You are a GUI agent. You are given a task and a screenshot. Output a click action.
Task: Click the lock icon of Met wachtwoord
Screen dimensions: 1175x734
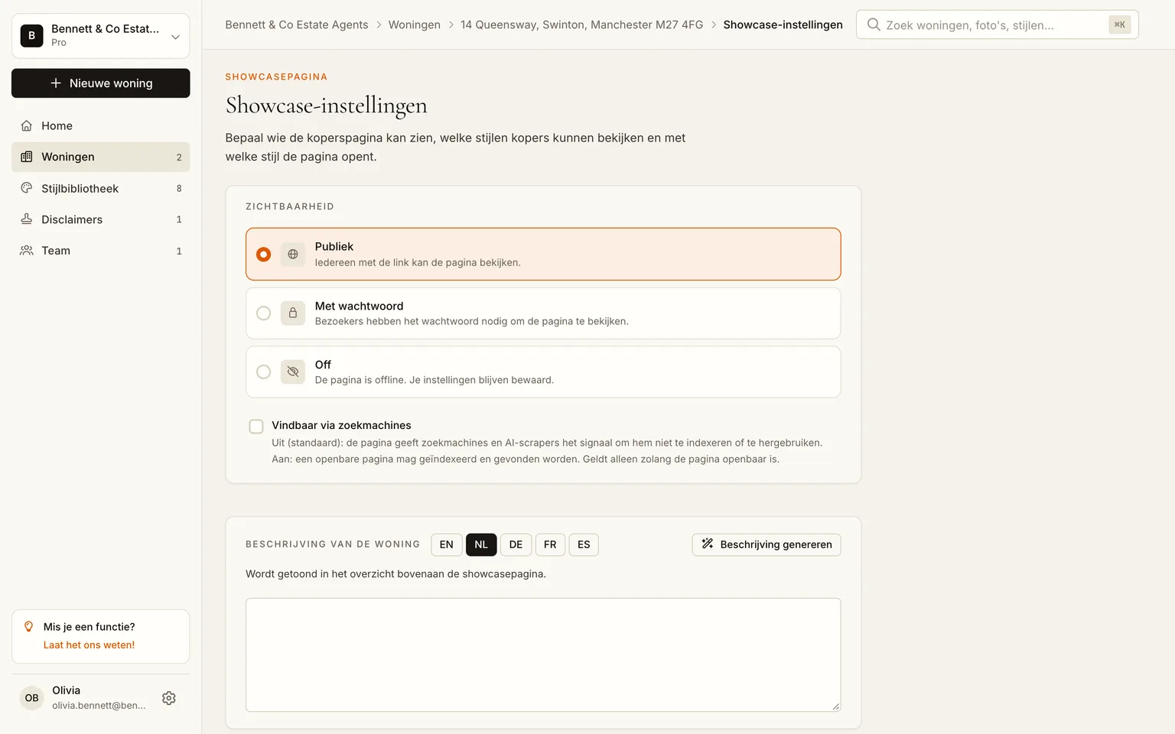(293, 313)
